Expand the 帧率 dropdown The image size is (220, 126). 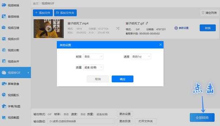93,56
